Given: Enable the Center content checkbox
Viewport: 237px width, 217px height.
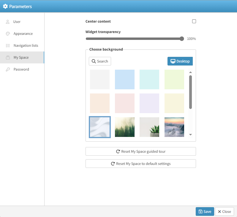Looking at the screenshot, I should (x=194, y=21).
